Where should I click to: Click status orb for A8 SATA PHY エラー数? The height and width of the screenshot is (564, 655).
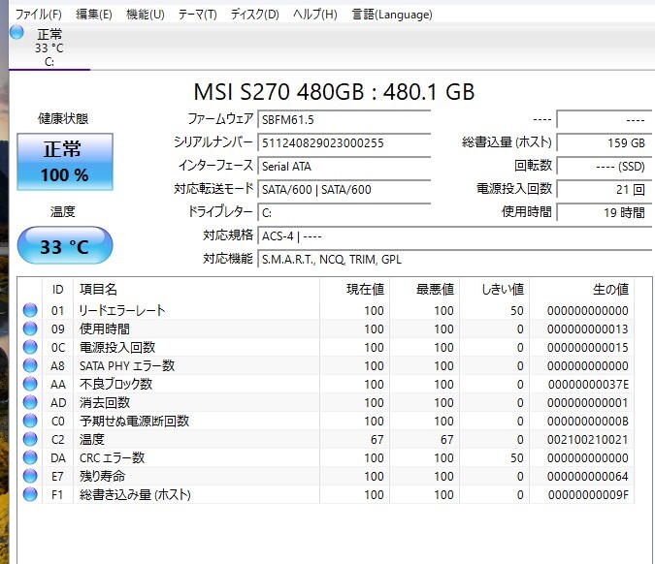(x=30, y=365)
